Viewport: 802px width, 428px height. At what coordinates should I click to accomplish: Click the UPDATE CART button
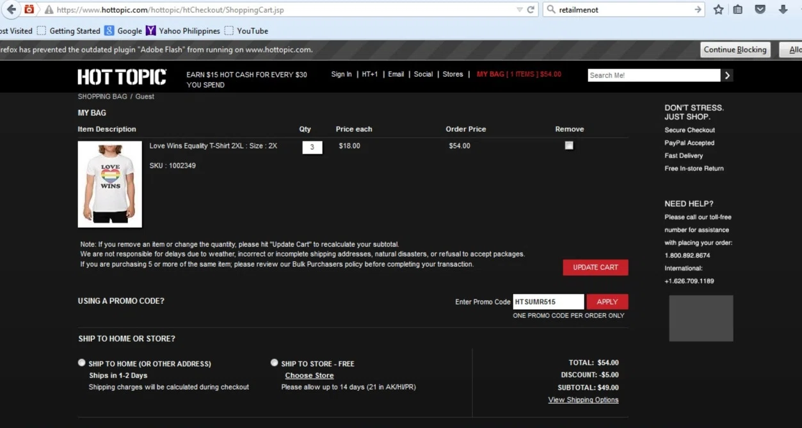click(x=595, y=267)
